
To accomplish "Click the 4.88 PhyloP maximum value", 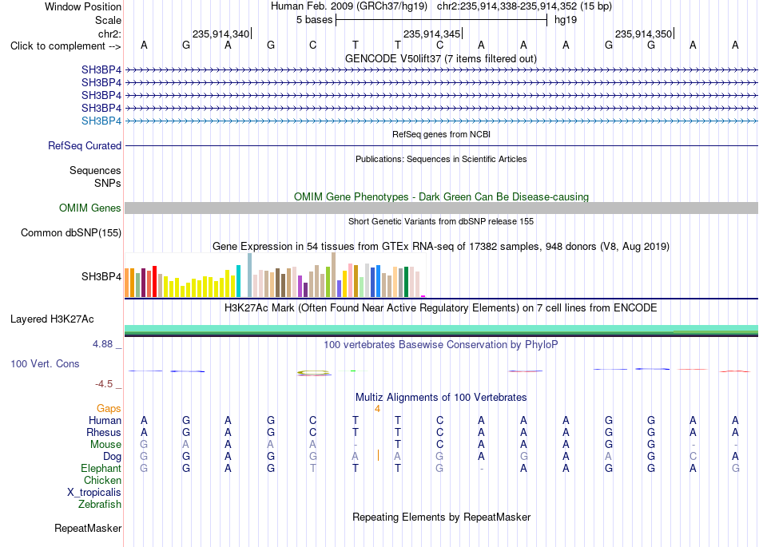I will coord(102,344).
